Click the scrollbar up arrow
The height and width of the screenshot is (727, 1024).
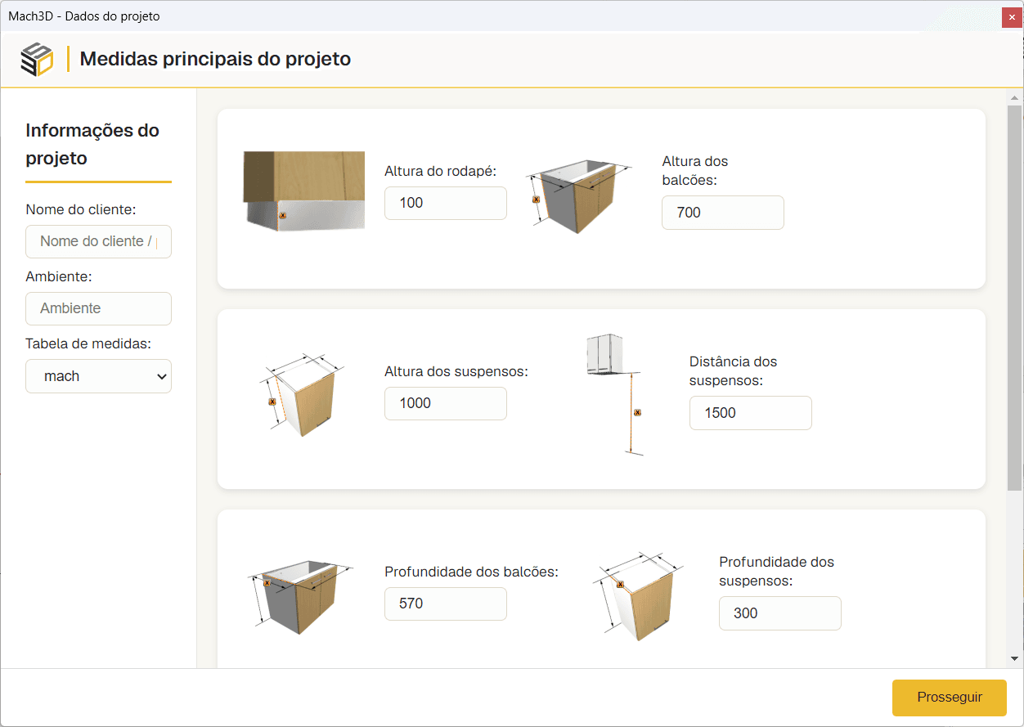click(1014, 97)
